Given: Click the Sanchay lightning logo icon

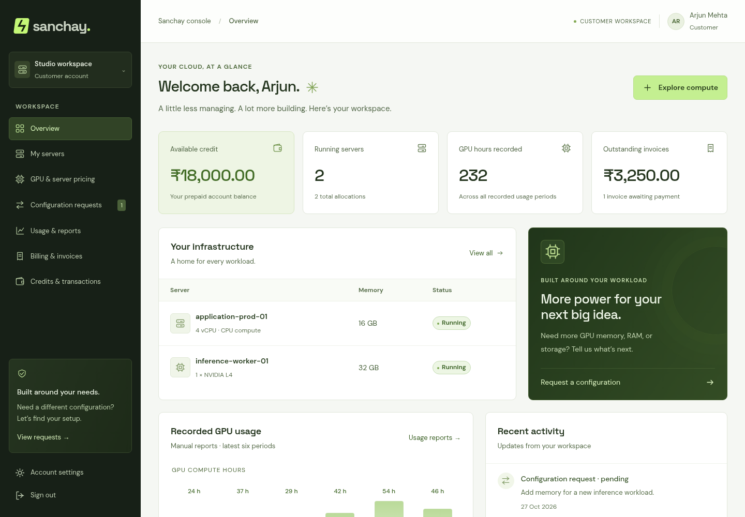Looking at the screenshot, I should pyautogui.click(x=21, y=26).
